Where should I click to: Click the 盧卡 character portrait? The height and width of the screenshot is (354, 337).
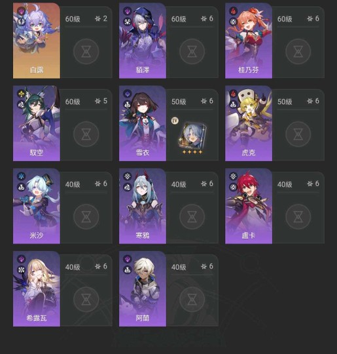249,206
